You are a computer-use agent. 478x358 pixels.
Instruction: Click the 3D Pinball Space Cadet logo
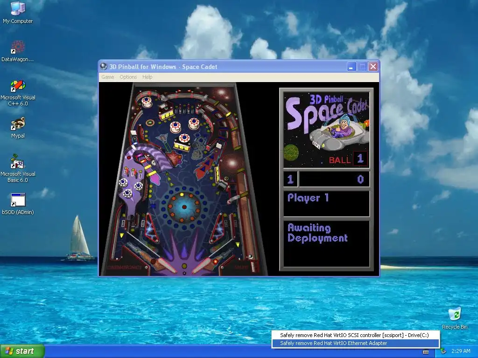click(x=326, y=130)
